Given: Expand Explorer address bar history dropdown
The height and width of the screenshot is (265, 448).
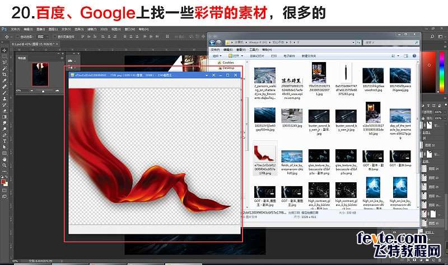Looking at the screenshot, I should (x=353, y=42).
